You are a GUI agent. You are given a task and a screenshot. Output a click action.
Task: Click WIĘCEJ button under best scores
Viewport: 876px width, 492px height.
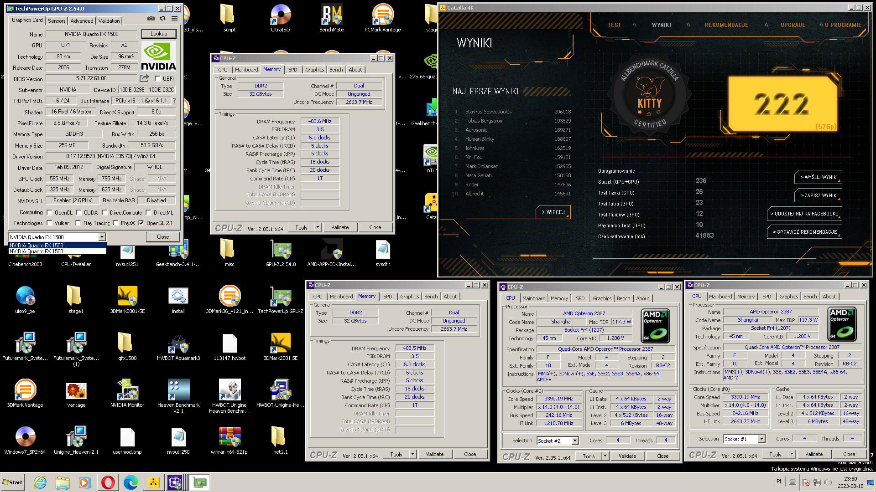click(553, 212)
